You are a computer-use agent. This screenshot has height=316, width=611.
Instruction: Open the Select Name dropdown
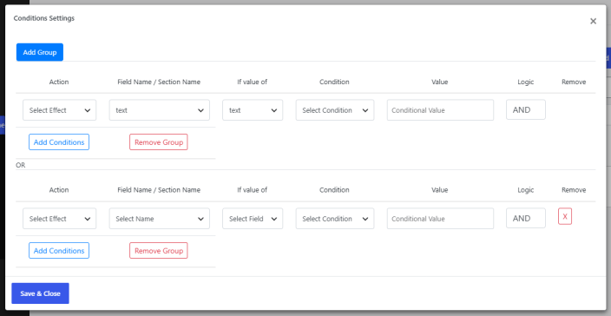tap(160, 219)
